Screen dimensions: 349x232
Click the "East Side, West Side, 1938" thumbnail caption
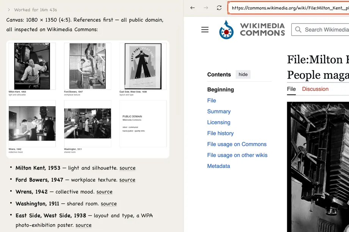click(133, 92)
